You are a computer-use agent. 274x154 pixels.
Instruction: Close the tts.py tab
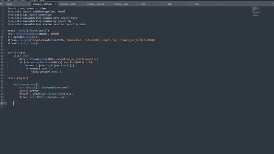(190, 4)
